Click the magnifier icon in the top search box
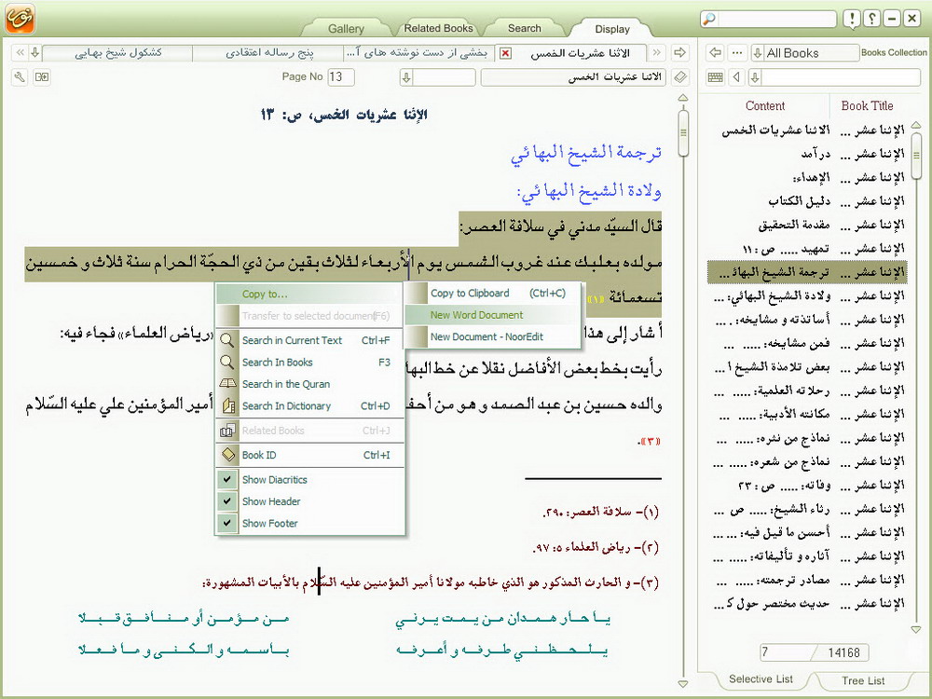This screenshot has height=699, width=932. point(709,19)
